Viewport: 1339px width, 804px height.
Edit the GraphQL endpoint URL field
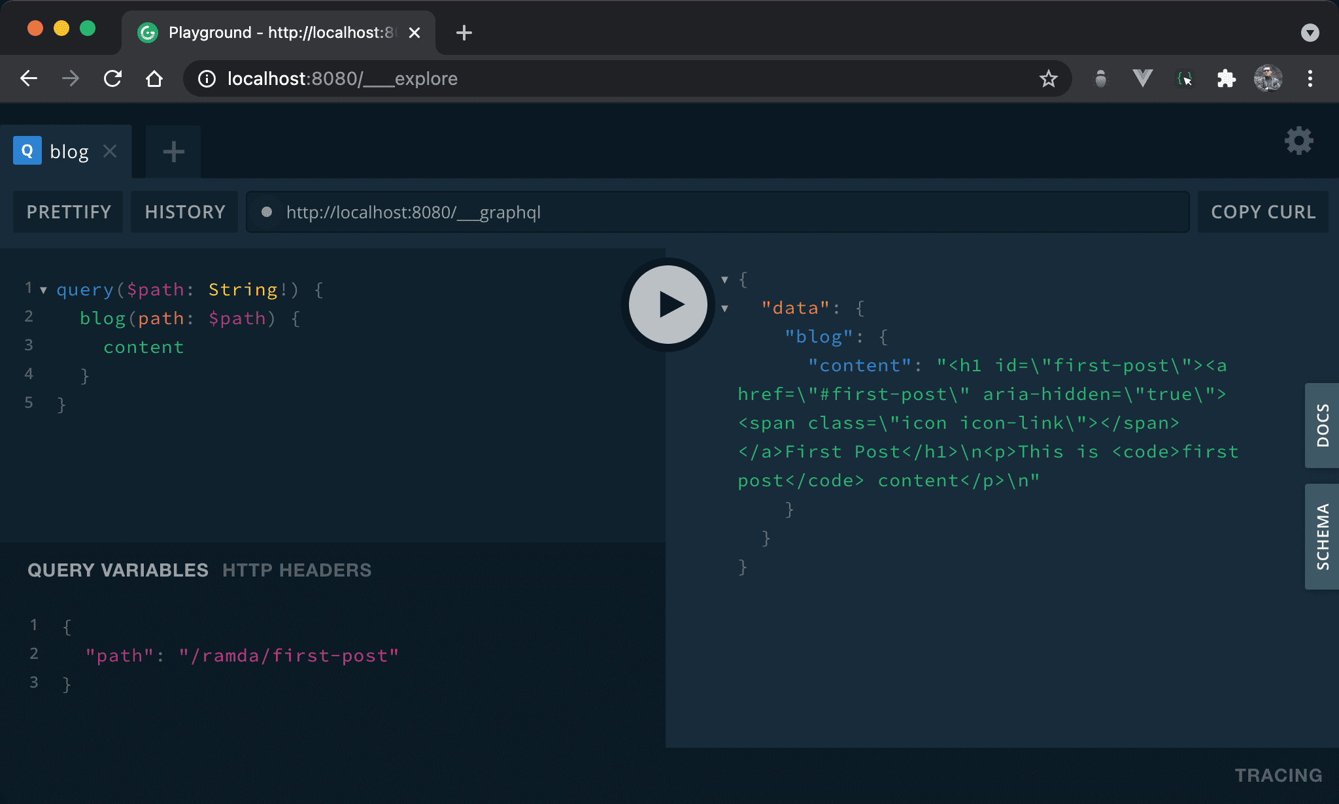click(717, 212)
